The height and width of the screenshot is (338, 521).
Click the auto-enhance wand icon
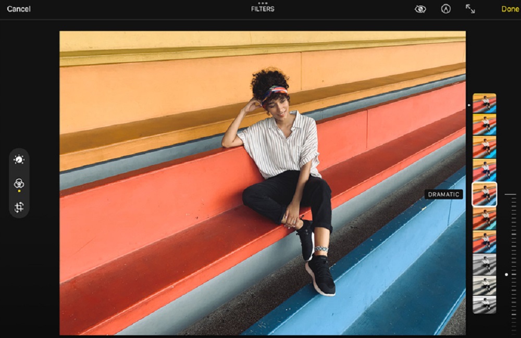446,9
